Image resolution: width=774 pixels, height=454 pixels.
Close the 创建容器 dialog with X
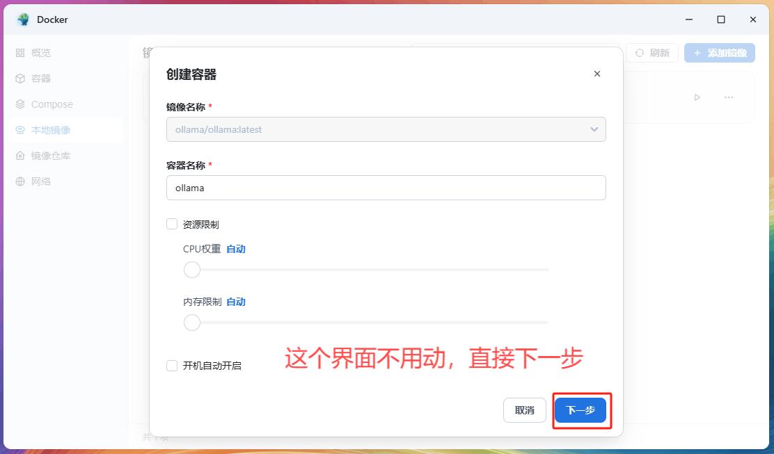pyautogui.click(x=597, y=74)
